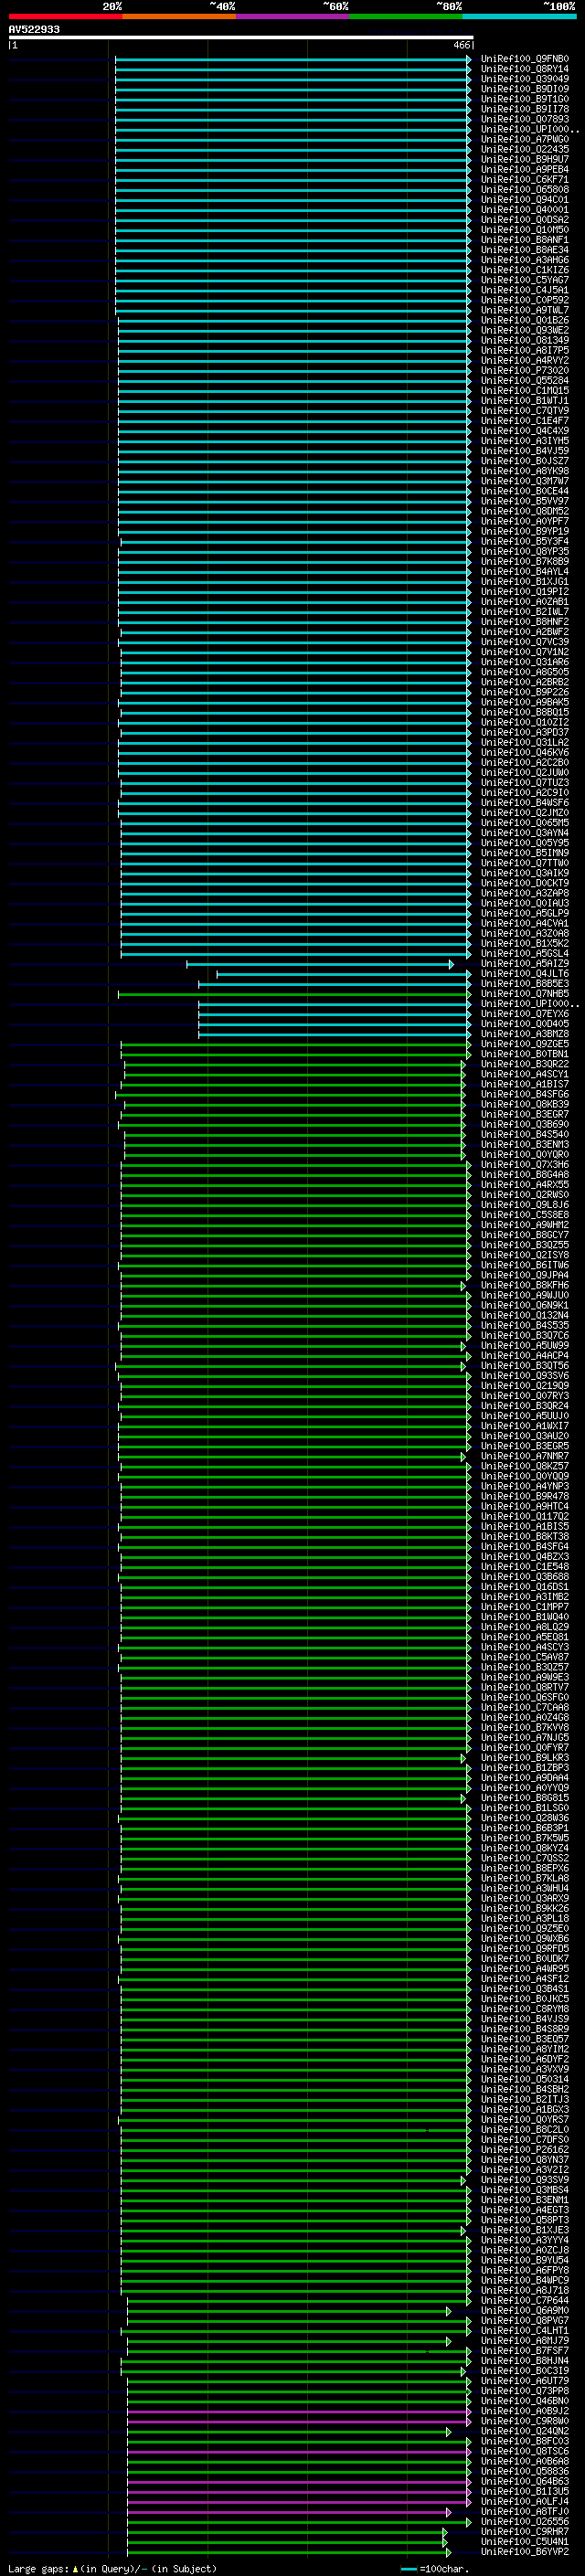Click the white query length bar
The width and height of the screenshot is (585, 2576).
tap(240, 37)
